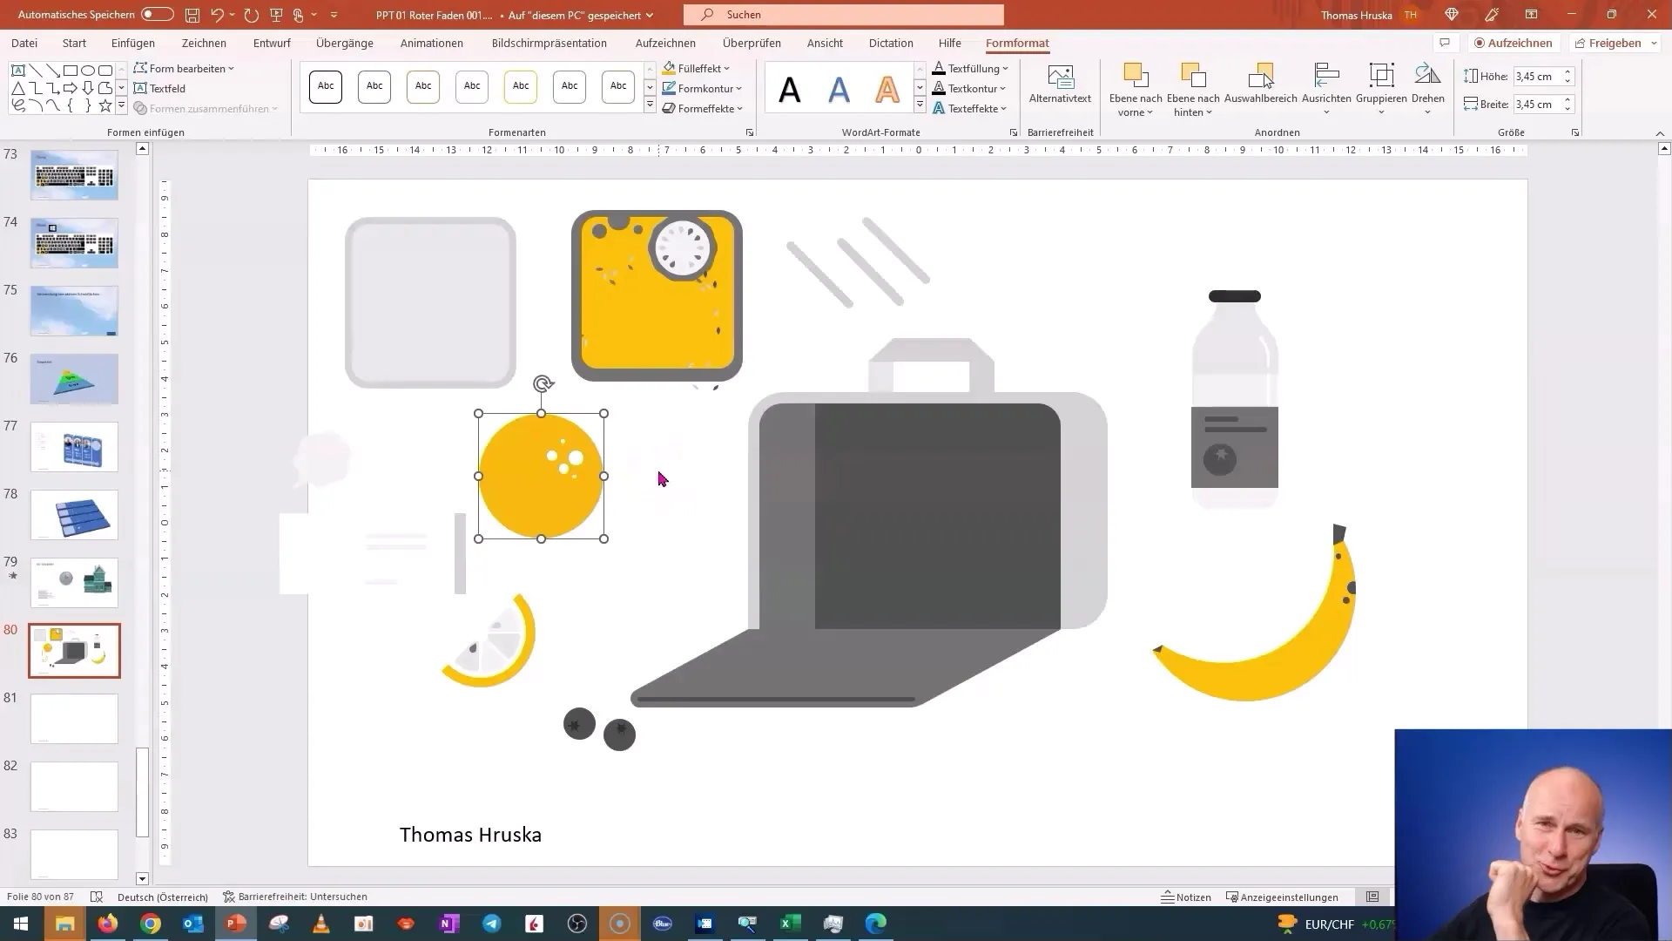
Task: Click the Formkontur dropdown arrow
Action: (x=743, y=89)
